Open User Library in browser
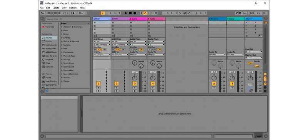 point(49,81)
